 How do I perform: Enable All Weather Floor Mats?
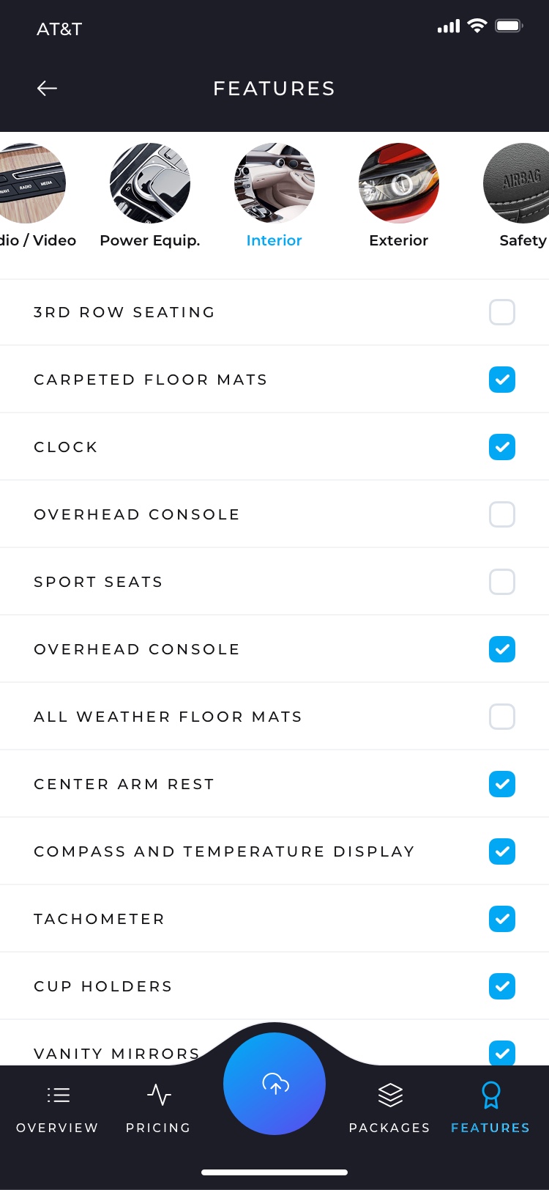click(502, 717)
